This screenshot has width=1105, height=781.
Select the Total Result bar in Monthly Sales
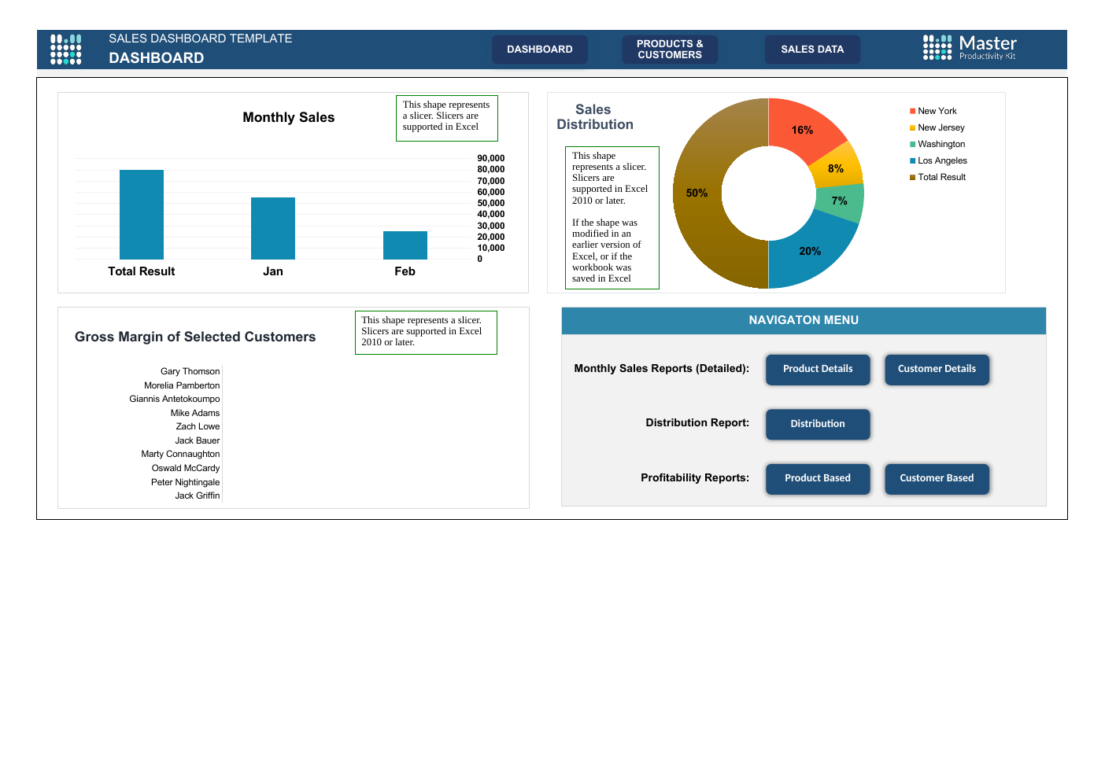tap(142, 215)
